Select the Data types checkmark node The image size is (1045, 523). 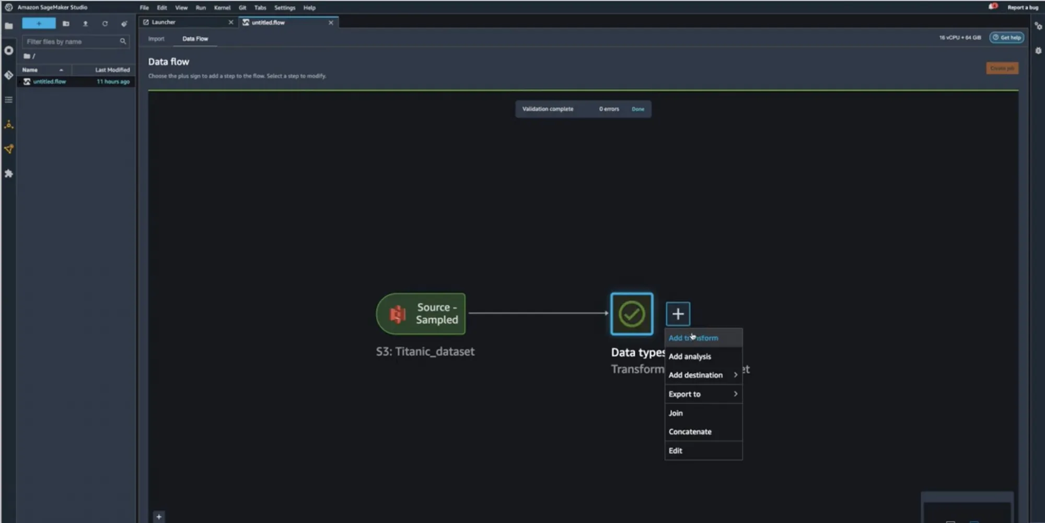[631, 314]
